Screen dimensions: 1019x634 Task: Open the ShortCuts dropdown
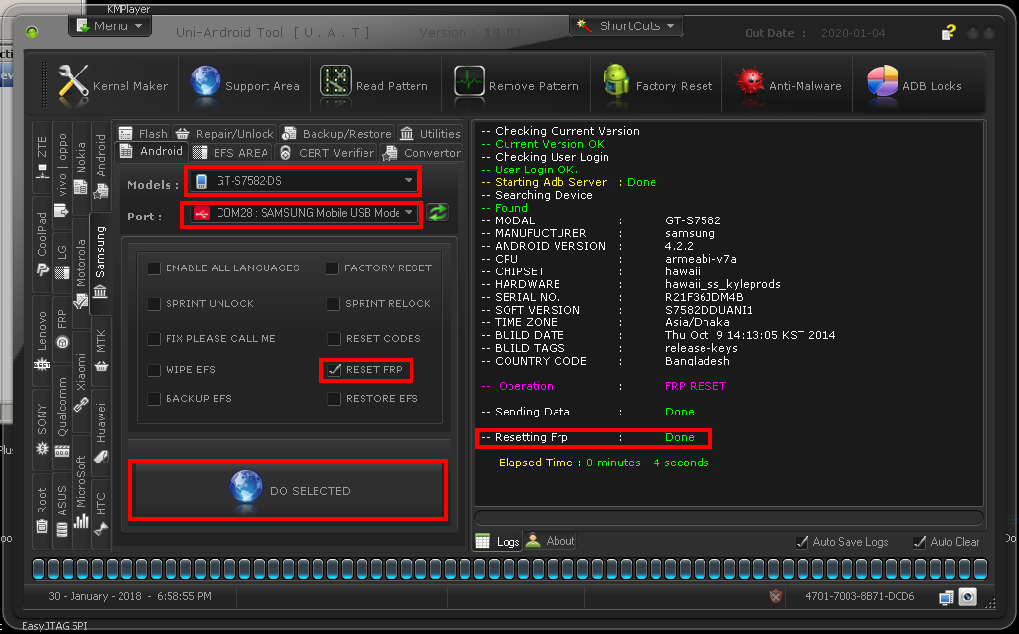(x=626, y=26)
